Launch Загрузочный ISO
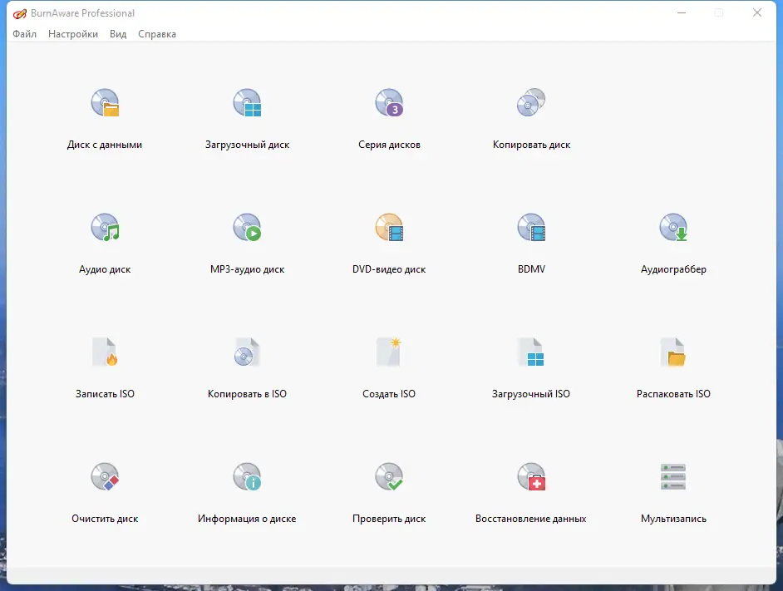The height and width of the screenshot is (591, 783). (531, 366)
